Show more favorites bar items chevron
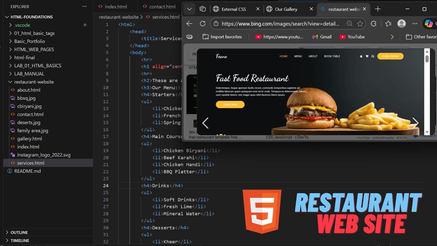 [x=392, y=37]
